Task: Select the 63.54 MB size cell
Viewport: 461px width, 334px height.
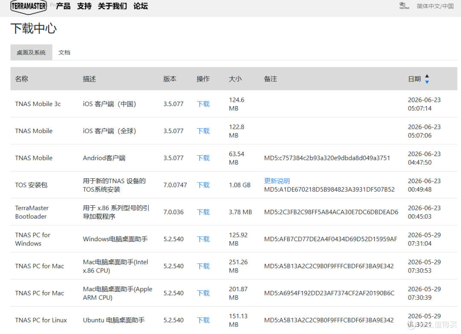Action: (x=236, y=158)
